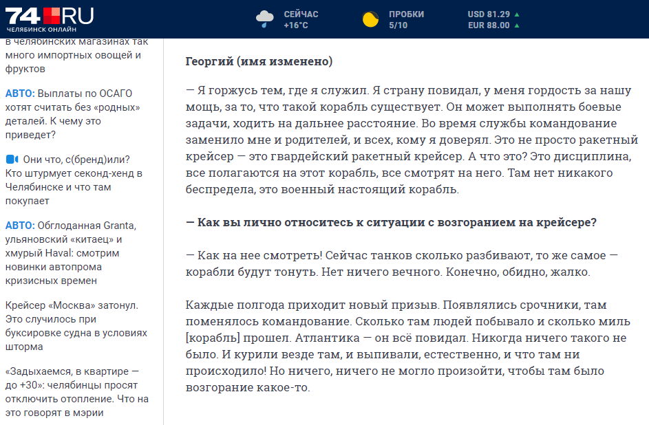
Task: Open the second-hand store video story
Action: [76, 180]
